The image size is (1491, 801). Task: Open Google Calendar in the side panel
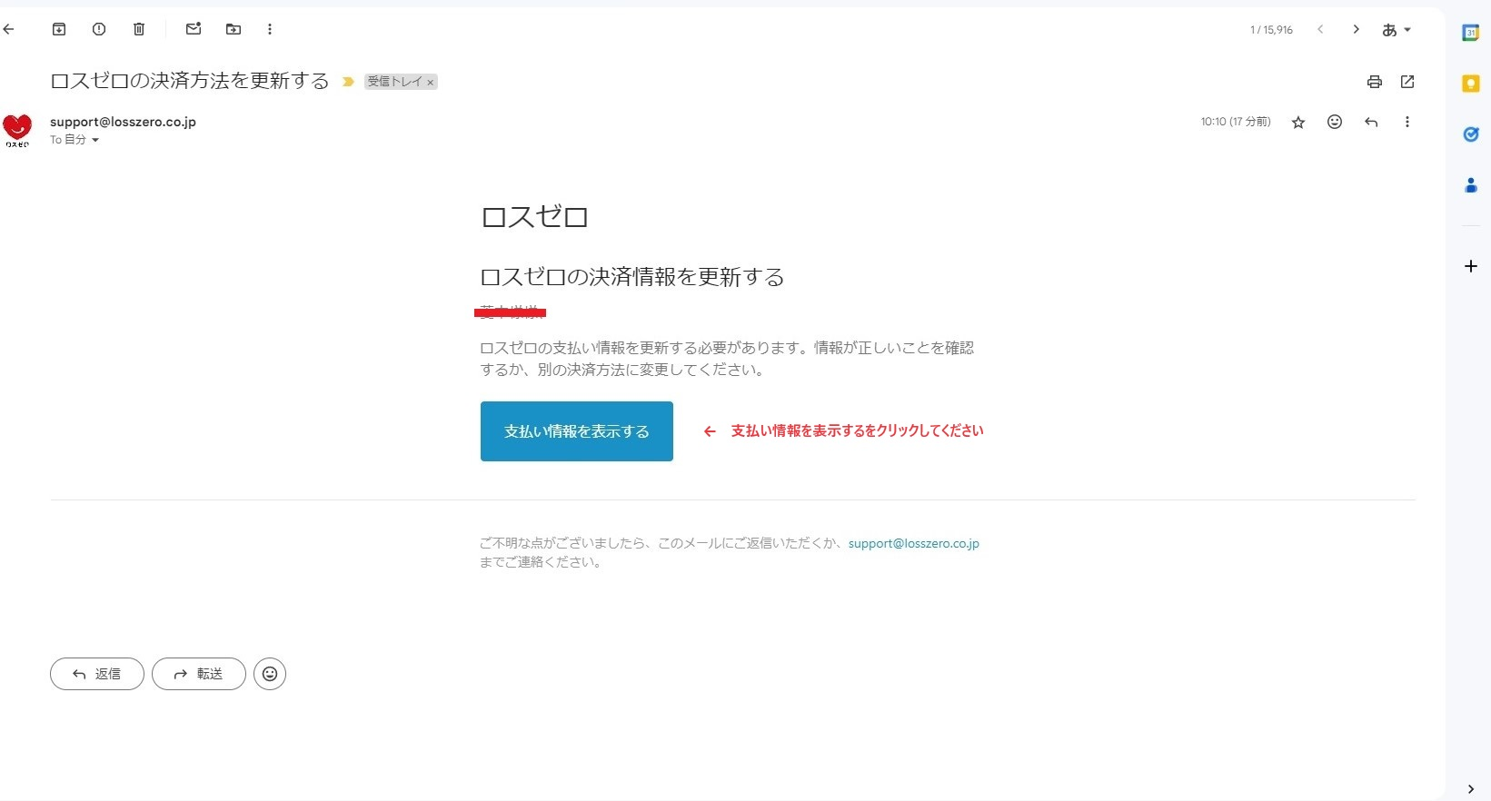tap(1471, 33)
